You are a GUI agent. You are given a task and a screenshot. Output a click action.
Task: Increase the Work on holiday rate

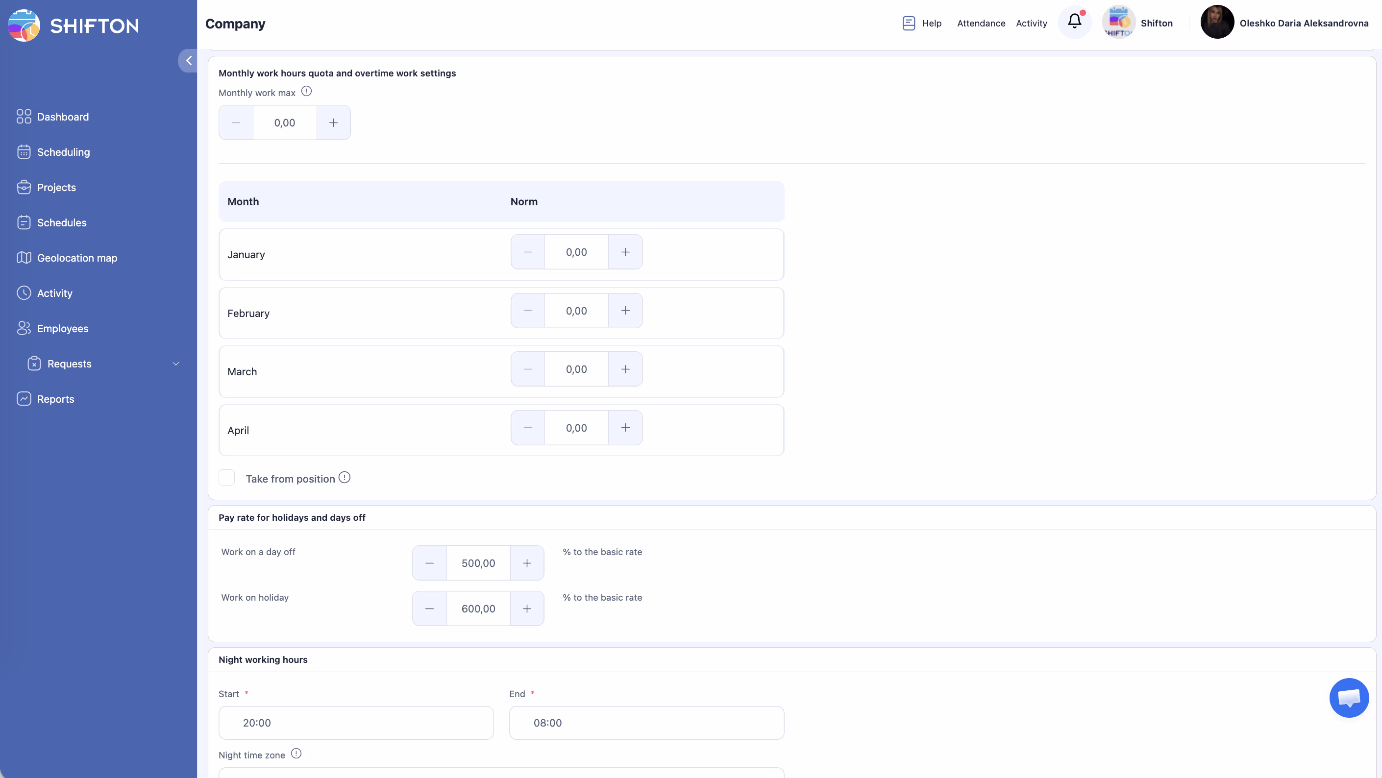point(527,608)
